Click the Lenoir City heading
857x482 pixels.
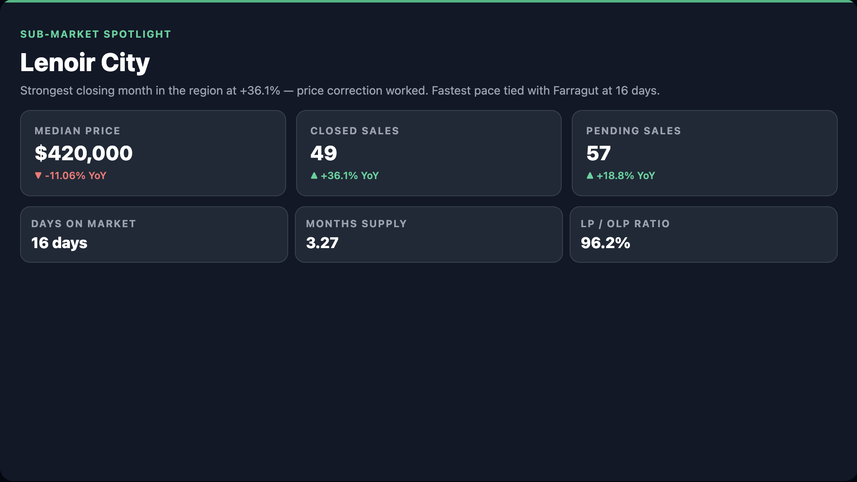[x=85, y=63]
